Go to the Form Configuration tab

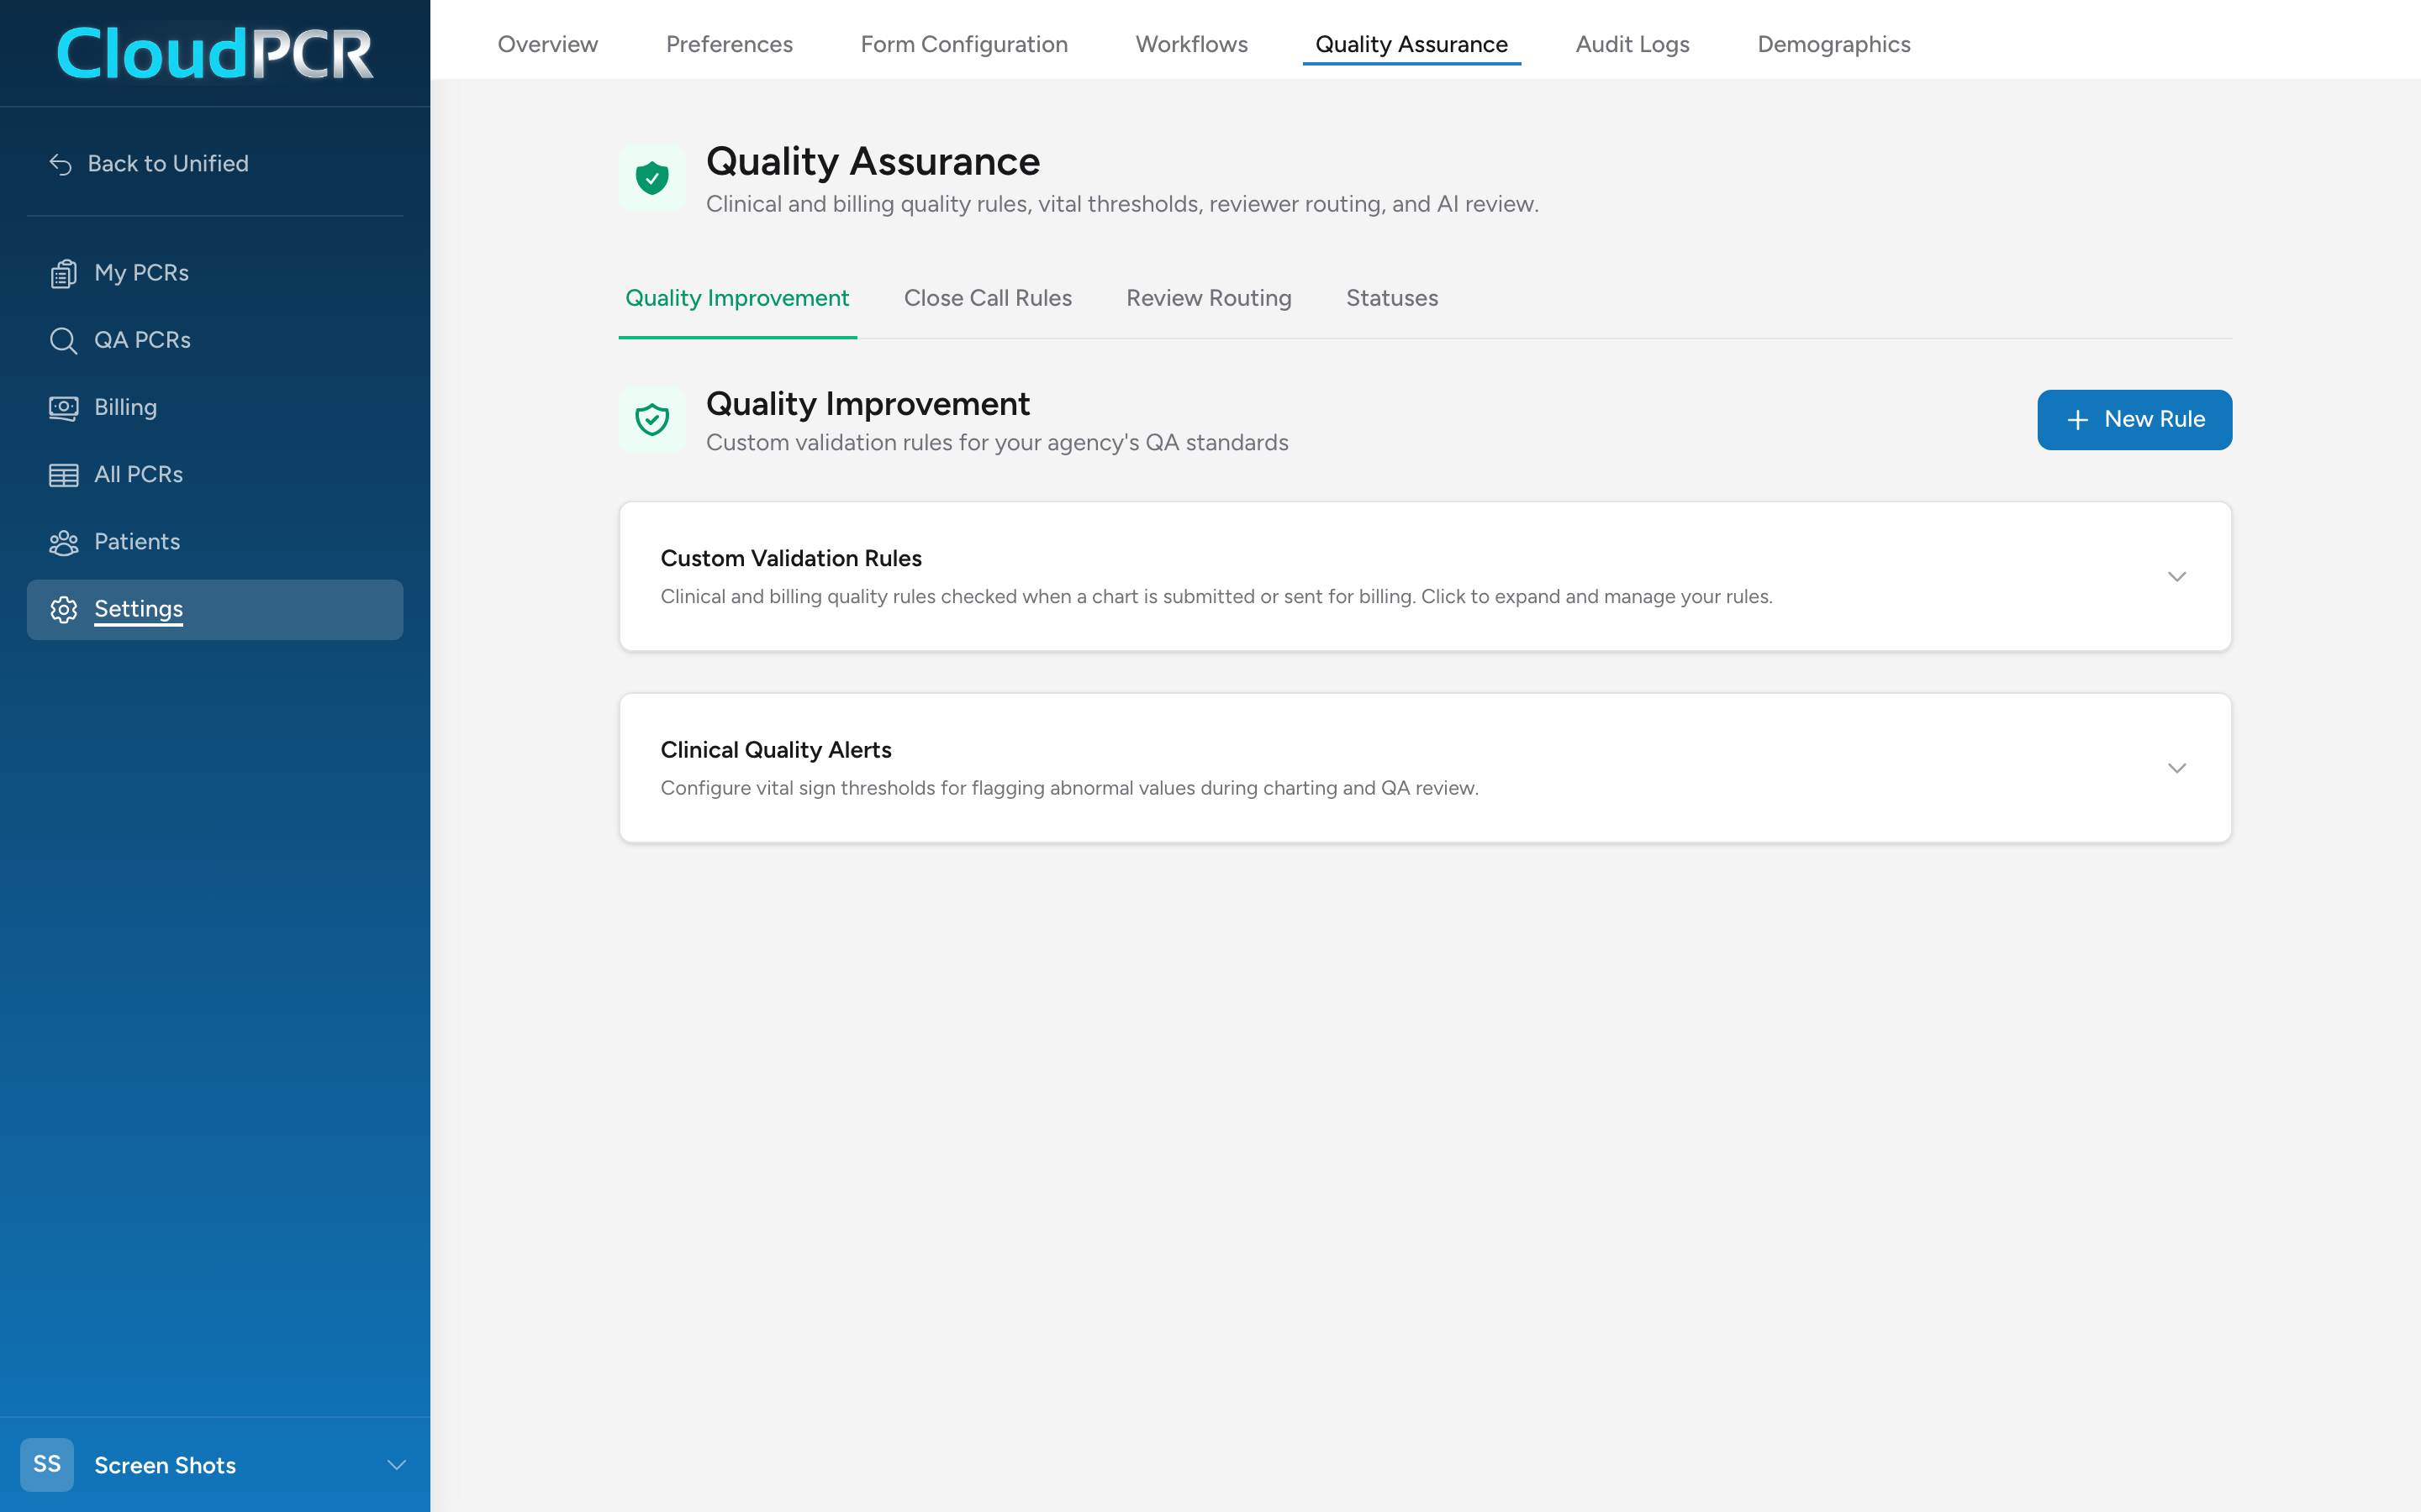(963, 44)
